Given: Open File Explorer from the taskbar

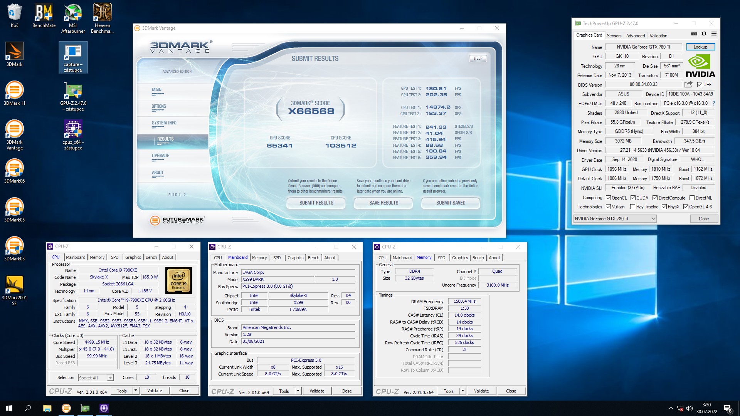Looking at the screenshot, I should [47, 408].
